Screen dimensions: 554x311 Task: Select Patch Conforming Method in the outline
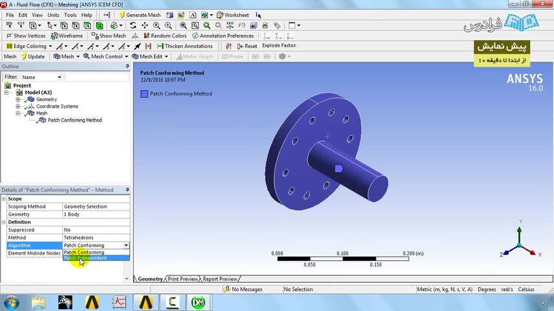[x=75, y=120]
